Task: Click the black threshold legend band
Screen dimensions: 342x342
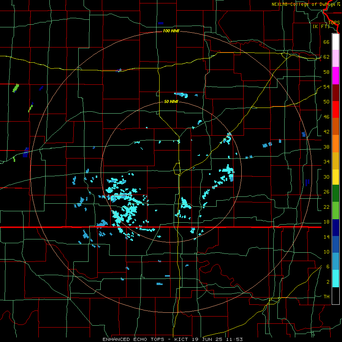Action: pos(336,296)
